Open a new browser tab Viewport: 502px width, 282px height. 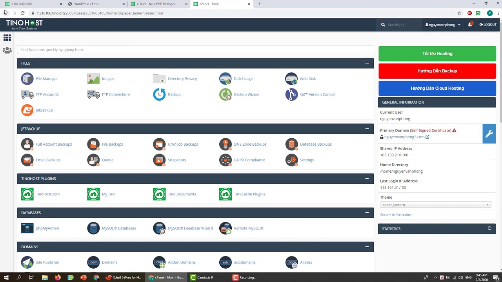259,4
